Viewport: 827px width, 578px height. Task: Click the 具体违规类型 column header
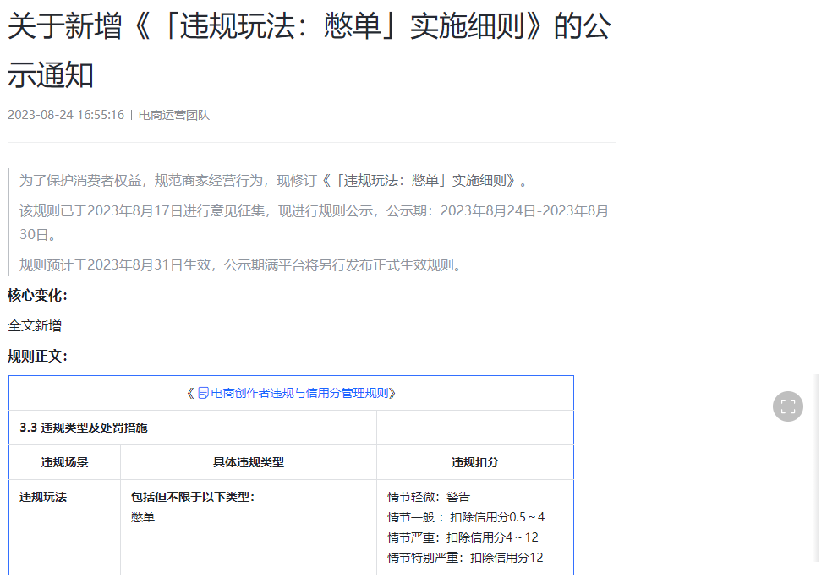[x=249, y=462]
